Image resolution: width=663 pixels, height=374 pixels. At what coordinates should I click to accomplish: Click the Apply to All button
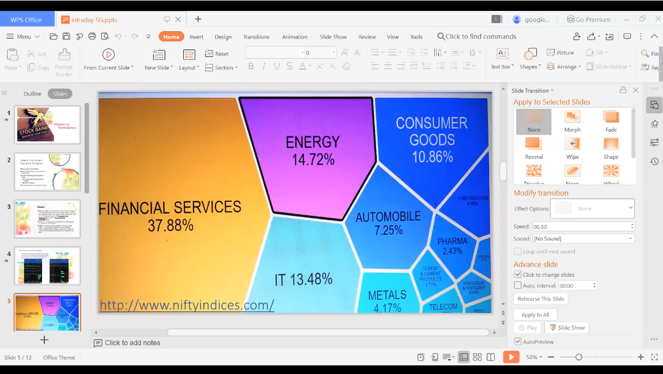[x=535, y=315]
